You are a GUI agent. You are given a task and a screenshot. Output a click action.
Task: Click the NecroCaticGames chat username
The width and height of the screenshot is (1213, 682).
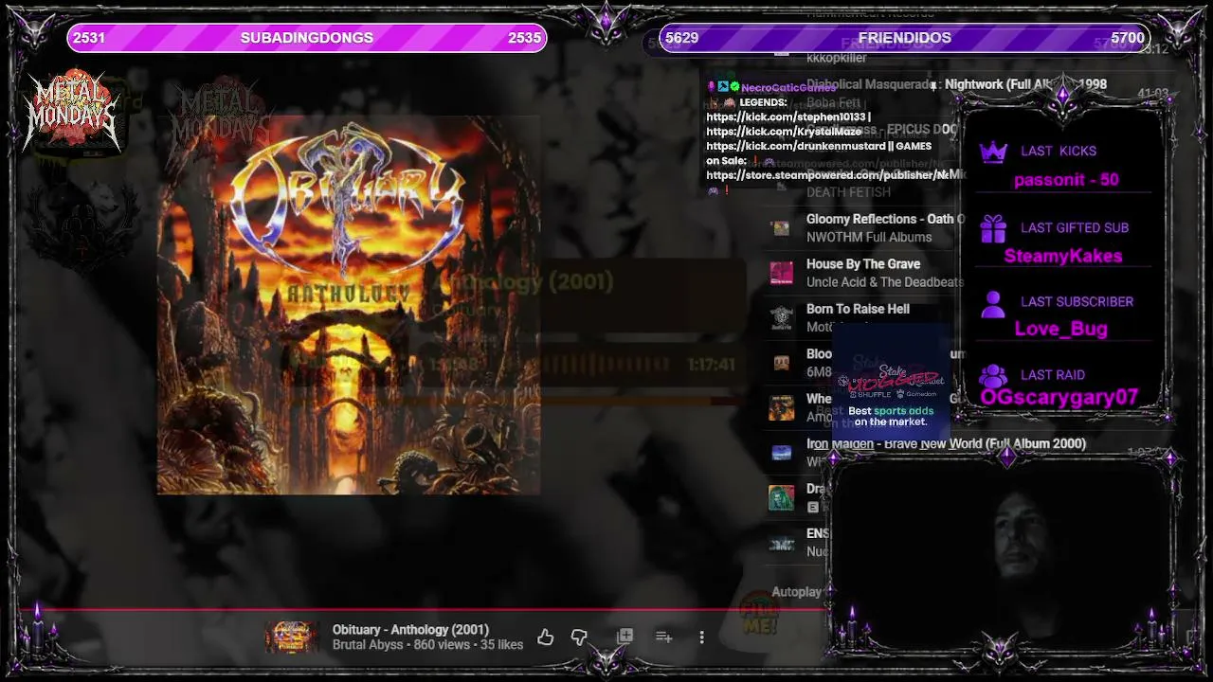[x=788, y=87]
